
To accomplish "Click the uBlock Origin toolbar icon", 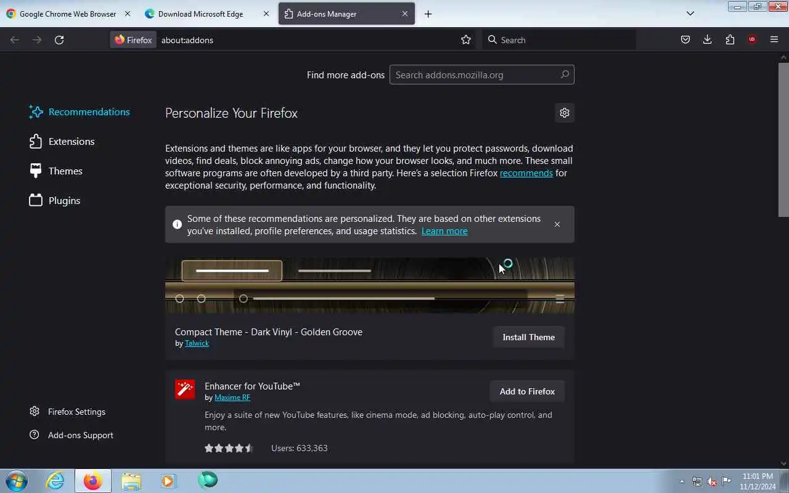I will [x=751, y=39].
